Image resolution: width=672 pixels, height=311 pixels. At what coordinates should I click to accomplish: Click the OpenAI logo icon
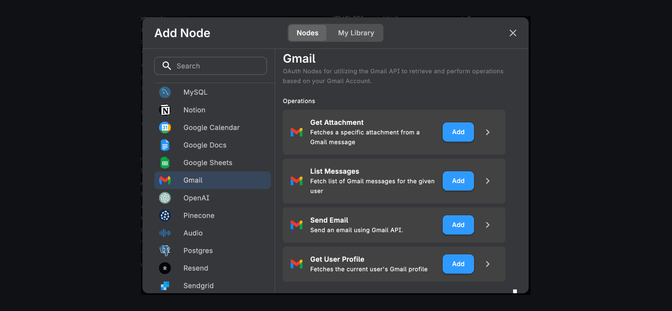coord(165,198)
